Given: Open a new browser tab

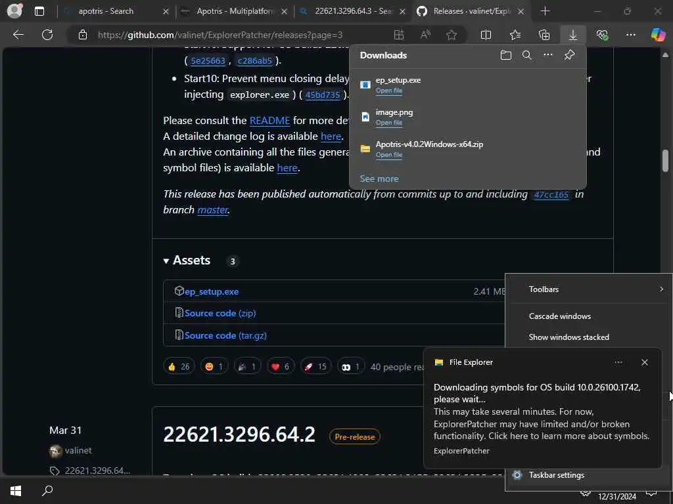Looking at the screenshot, I should tap(545, 11).
